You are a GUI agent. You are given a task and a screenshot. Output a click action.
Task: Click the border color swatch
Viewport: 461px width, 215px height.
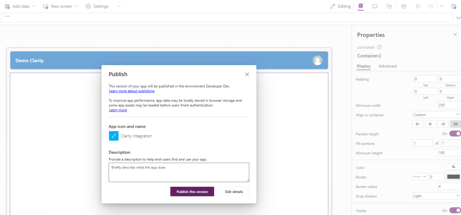(453, 177)
